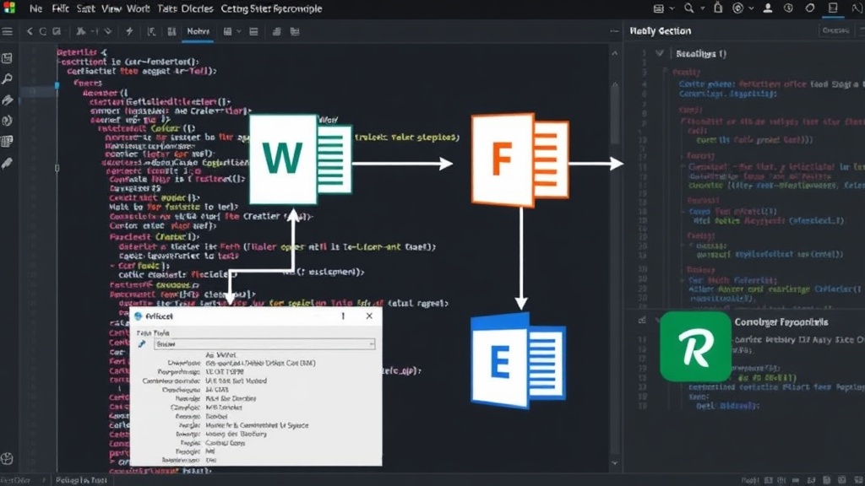This screenshot has width=865, height=486.
Task: Click the green W document icon
Action: pyautogui.click(x=300, y=159)
